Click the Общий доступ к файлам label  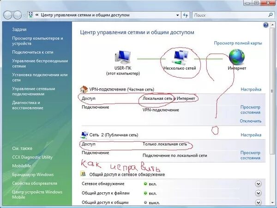105,193
